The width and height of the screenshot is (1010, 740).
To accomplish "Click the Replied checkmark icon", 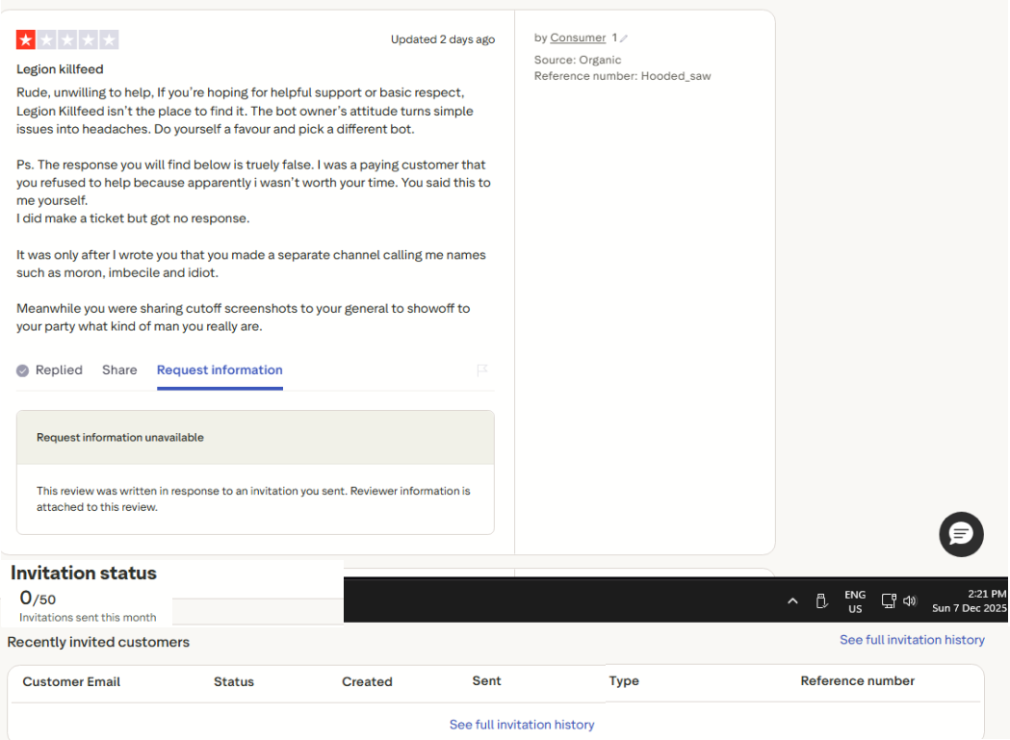I will tap(22, 370).
